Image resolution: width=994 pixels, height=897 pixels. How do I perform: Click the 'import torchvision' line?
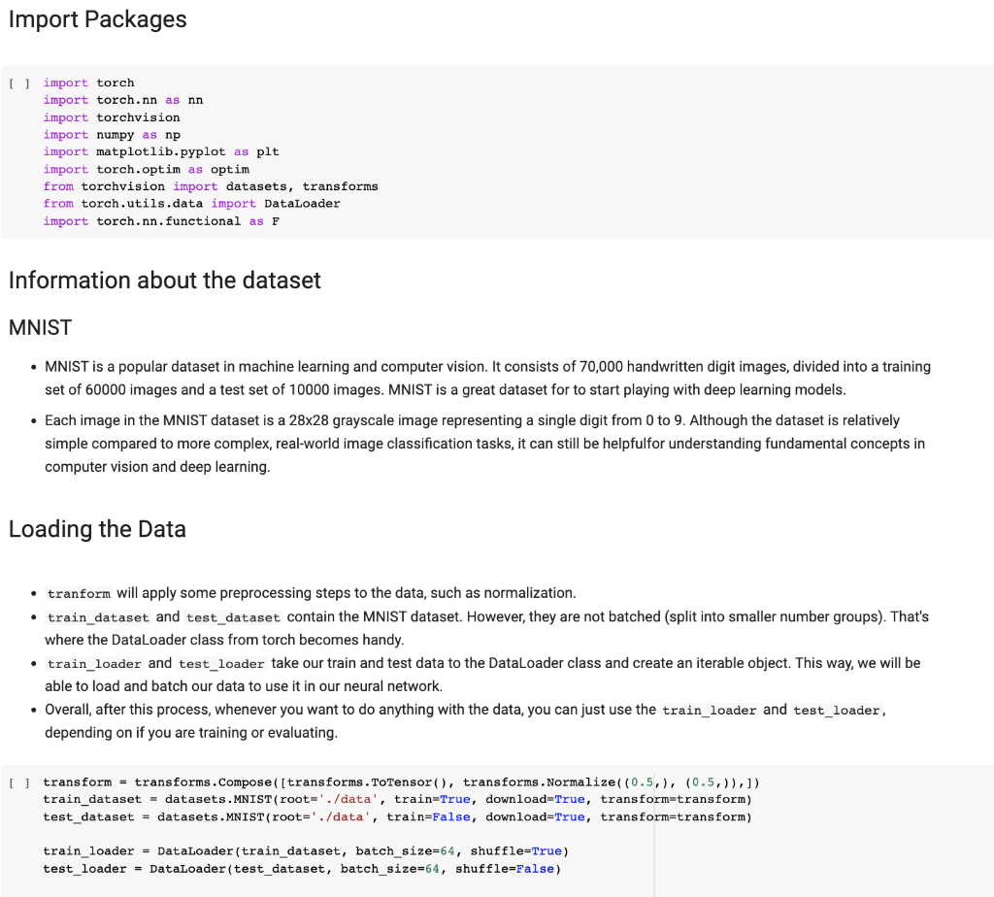(112, 117)
